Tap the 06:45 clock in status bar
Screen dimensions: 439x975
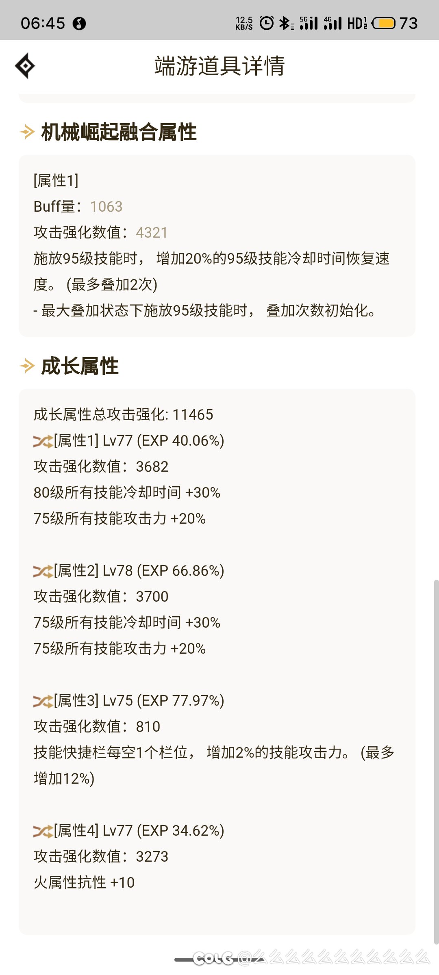click(x=43, y=23)
